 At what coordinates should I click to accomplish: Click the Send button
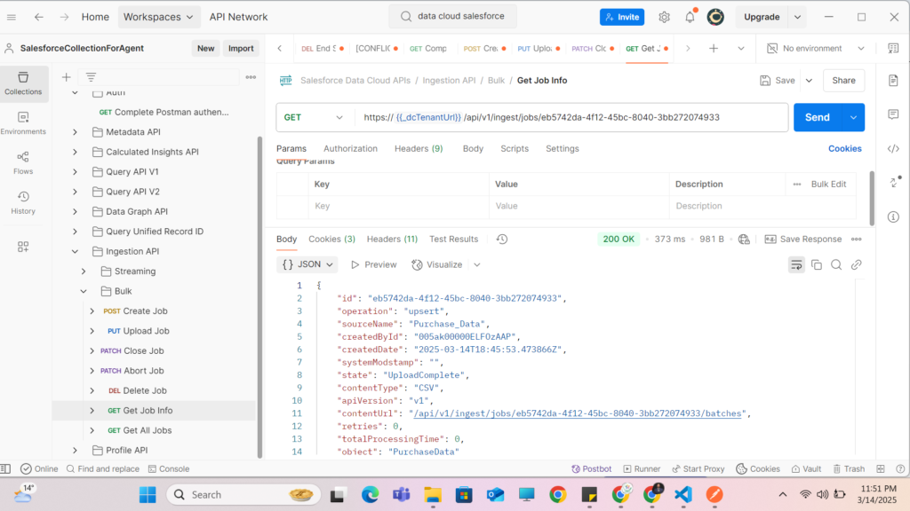click(818, 117)
